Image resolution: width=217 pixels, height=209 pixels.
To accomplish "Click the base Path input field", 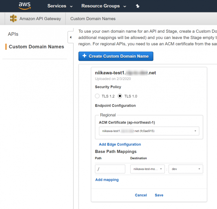I will (110, 169).
